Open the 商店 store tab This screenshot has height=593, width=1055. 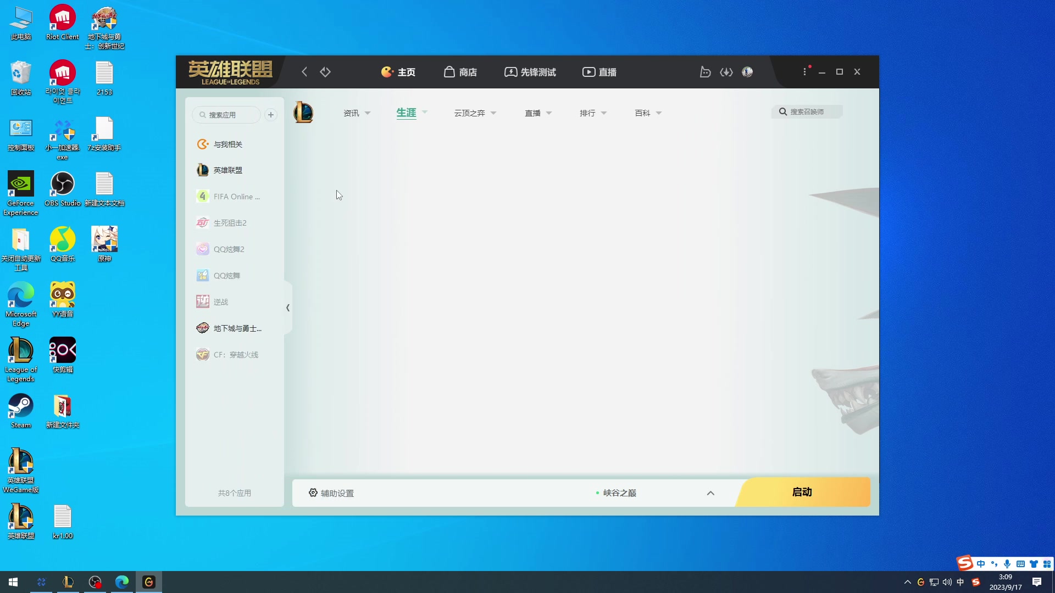(x=460, y=72)
